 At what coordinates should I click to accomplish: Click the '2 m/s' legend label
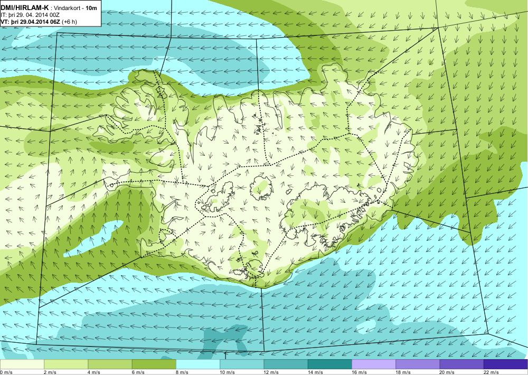tap(50, 372)
